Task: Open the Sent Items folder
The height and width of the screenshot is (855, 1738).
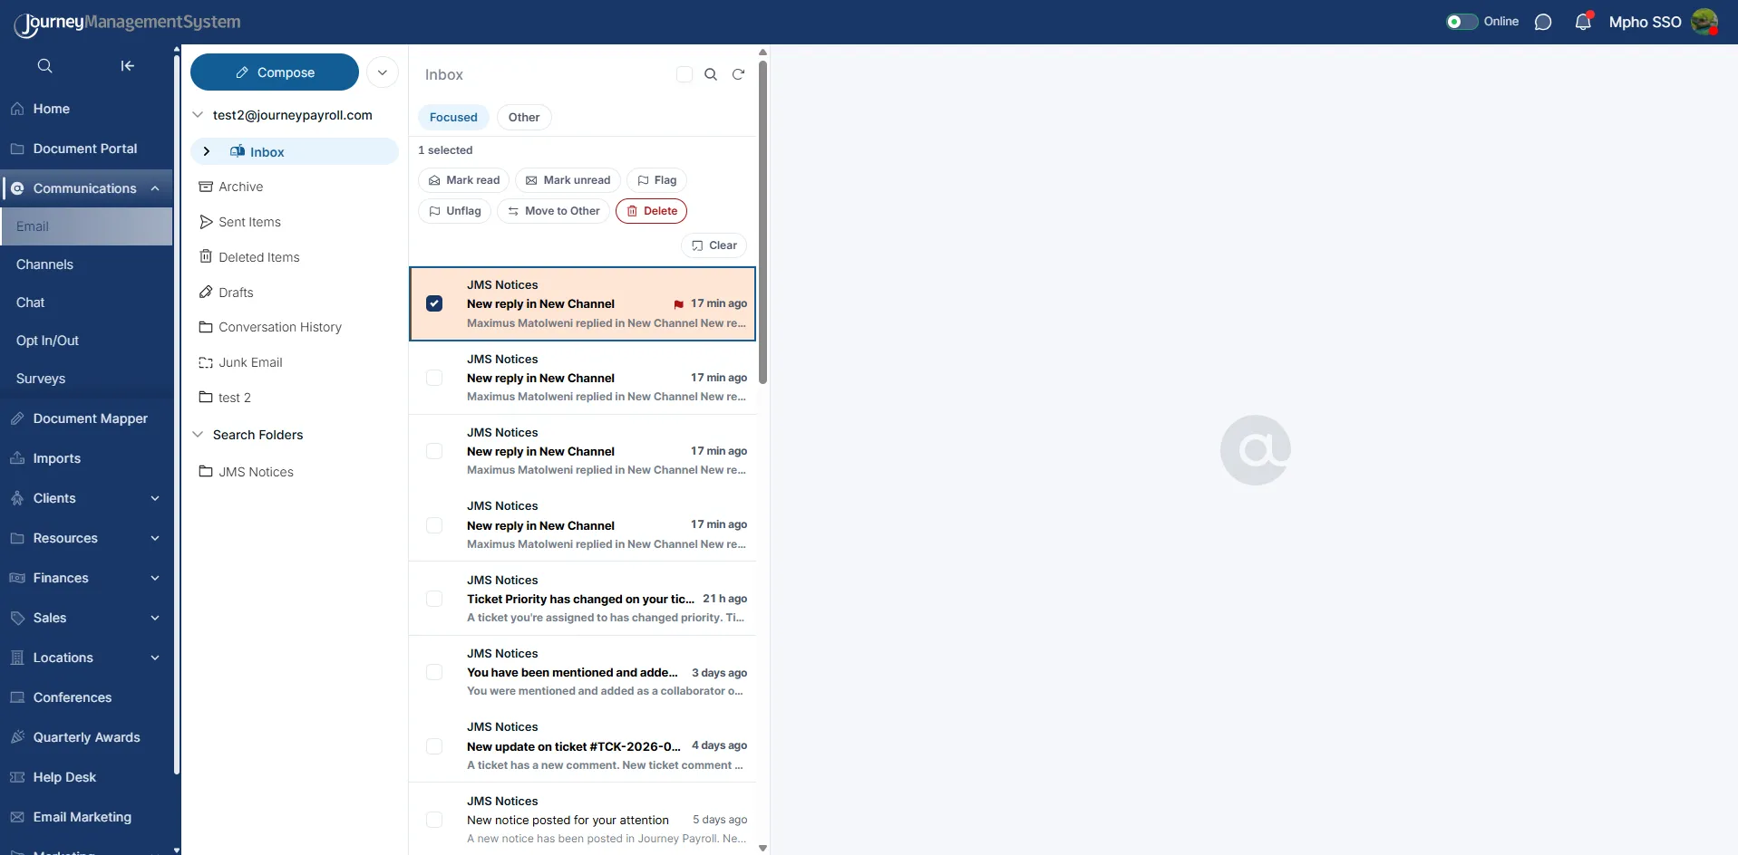Action: 240,222
